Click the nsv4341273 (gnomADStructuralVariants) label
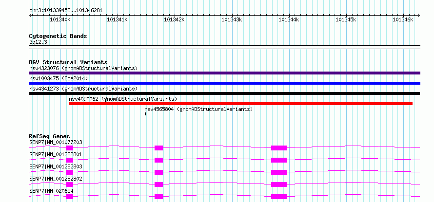This screenshot has height=202, width=434. [x=83, y=89]
